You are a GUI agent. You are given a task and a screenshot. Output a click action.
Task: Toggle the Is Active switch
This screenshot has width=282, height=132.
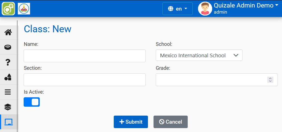pos(32,102)
